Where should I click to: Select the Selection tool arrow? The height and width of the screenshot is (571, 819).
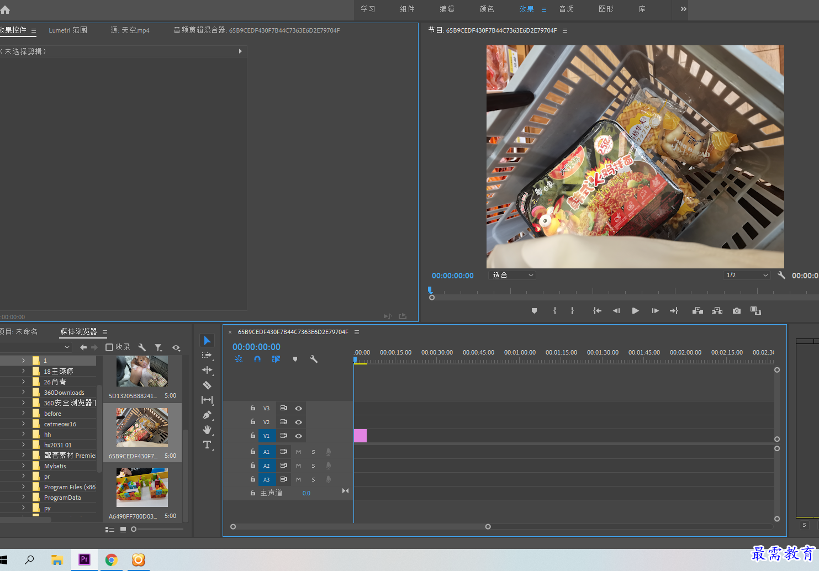click(x=207, y=341)
